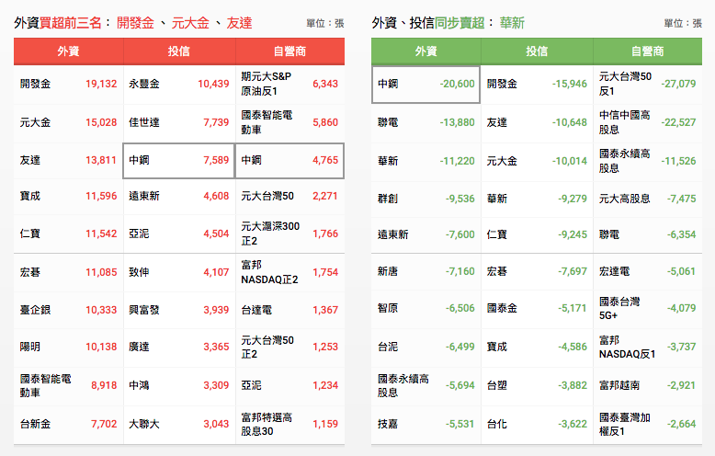Click 台達電 stock name

tap(256, 310)
